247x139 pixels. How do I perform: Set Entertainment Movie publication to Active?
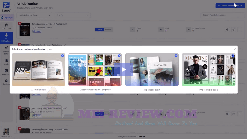click(x=99, y=29)
